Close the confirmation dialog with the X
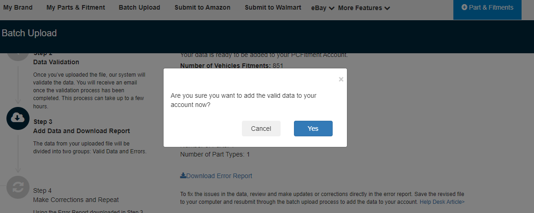This screenshot has width=534, height=213. [x=341, y=79]
